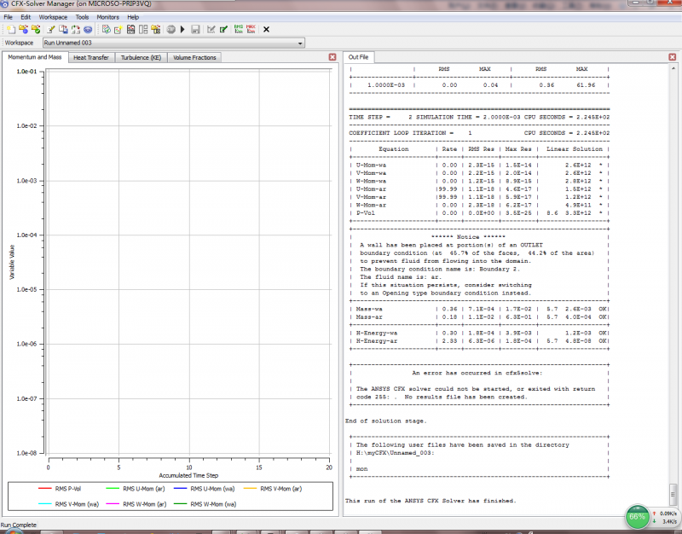The width and height of the screenshot is (682, 534).
Task: Toggle the RMS residuals display icon
Action: (237, 29)
